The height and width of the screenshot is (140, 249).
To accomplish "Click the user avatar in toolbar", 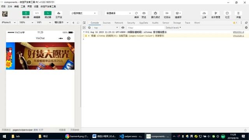I will pos(5,14).
